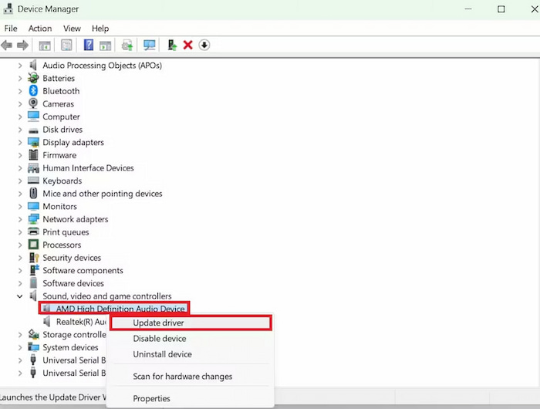This screenshot has width=540, height=409.
Task: Click the Human Interface Devices icon
Action: point(33,168)
